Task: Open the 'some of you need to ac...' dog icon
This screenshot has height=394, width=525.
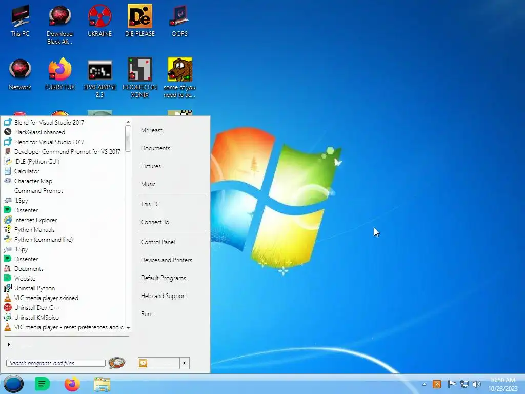Action: point(179,78)
